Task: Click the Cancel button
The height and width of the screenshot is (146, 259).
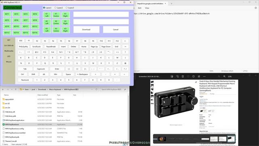Action: tap(116, 30)
